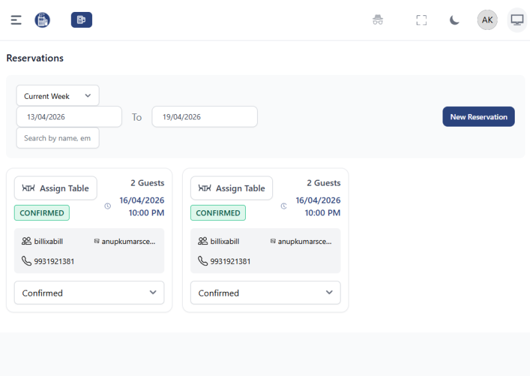
Task: Open Confirmed status dropdown on second card
Action: point(266,292)
